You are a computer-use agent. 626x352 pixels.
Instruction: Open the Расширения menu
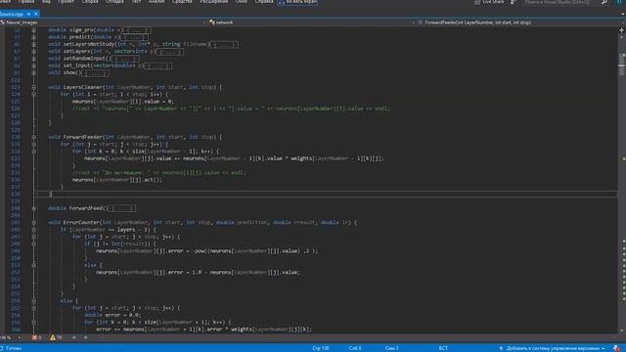(x=214, y=2)
